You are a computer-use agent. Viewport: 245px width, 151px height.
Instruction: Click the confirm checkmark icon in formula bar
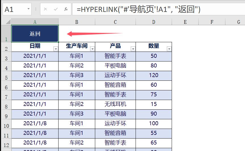(x=56, y=9)
